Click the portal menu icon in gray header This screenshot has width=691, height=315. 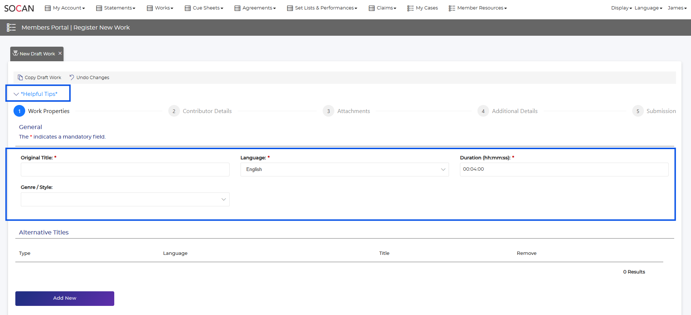[11, 27]
